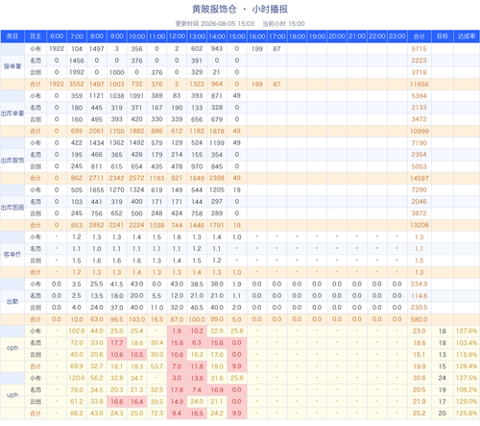The image size is (480, 426).
Task: Click the attendance total 234.9
Action: click(x=419, y=284)
